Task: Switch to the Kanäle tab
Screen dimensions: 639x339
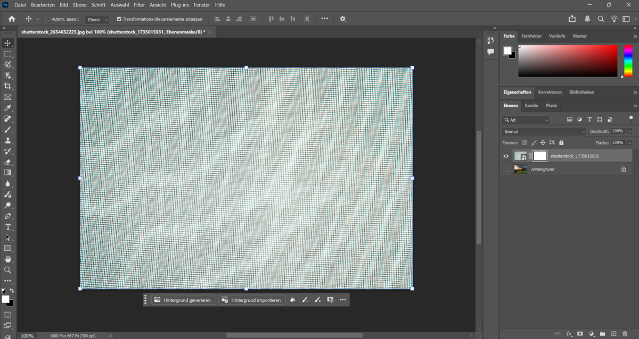Action: tap(531, 105)
